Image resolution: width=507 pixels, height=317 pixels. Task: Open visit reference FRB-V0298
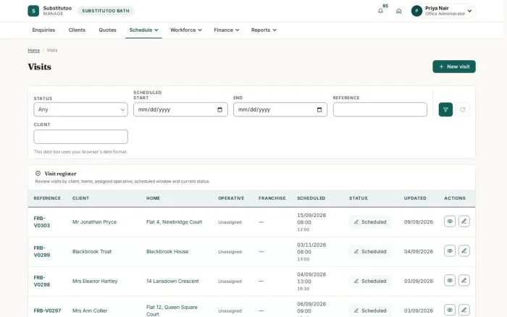click(x=42, y=281)
